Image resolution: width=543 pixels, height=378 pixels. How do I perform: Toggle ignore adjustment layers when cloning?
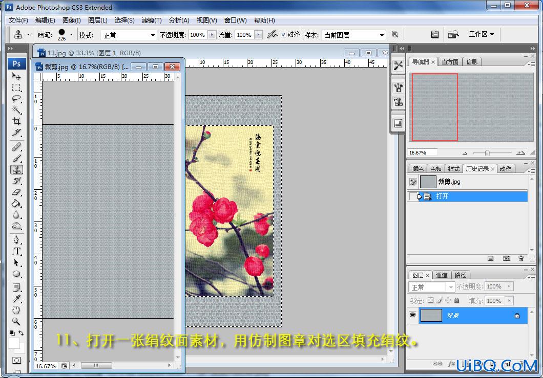(395, 34)
